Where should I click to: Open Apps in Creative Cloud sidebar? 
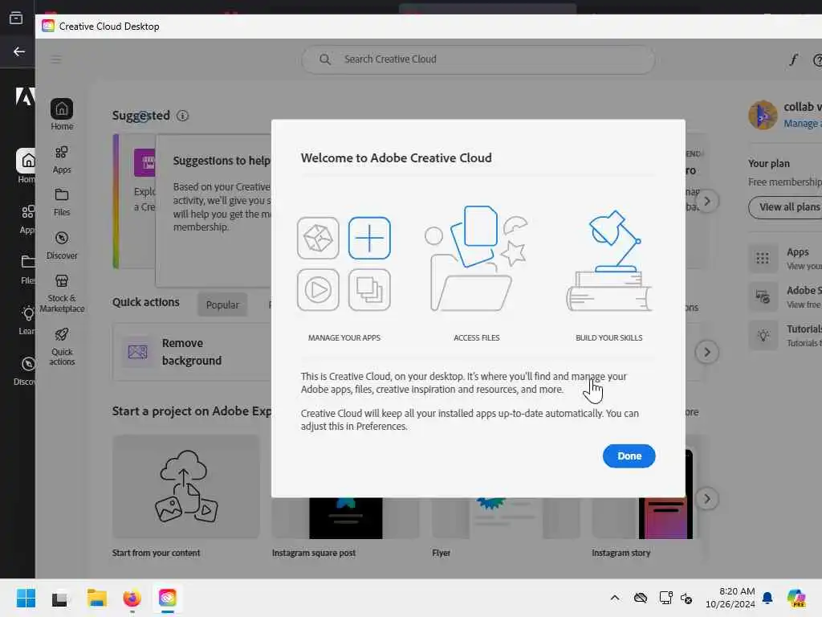tap(62, 160)
